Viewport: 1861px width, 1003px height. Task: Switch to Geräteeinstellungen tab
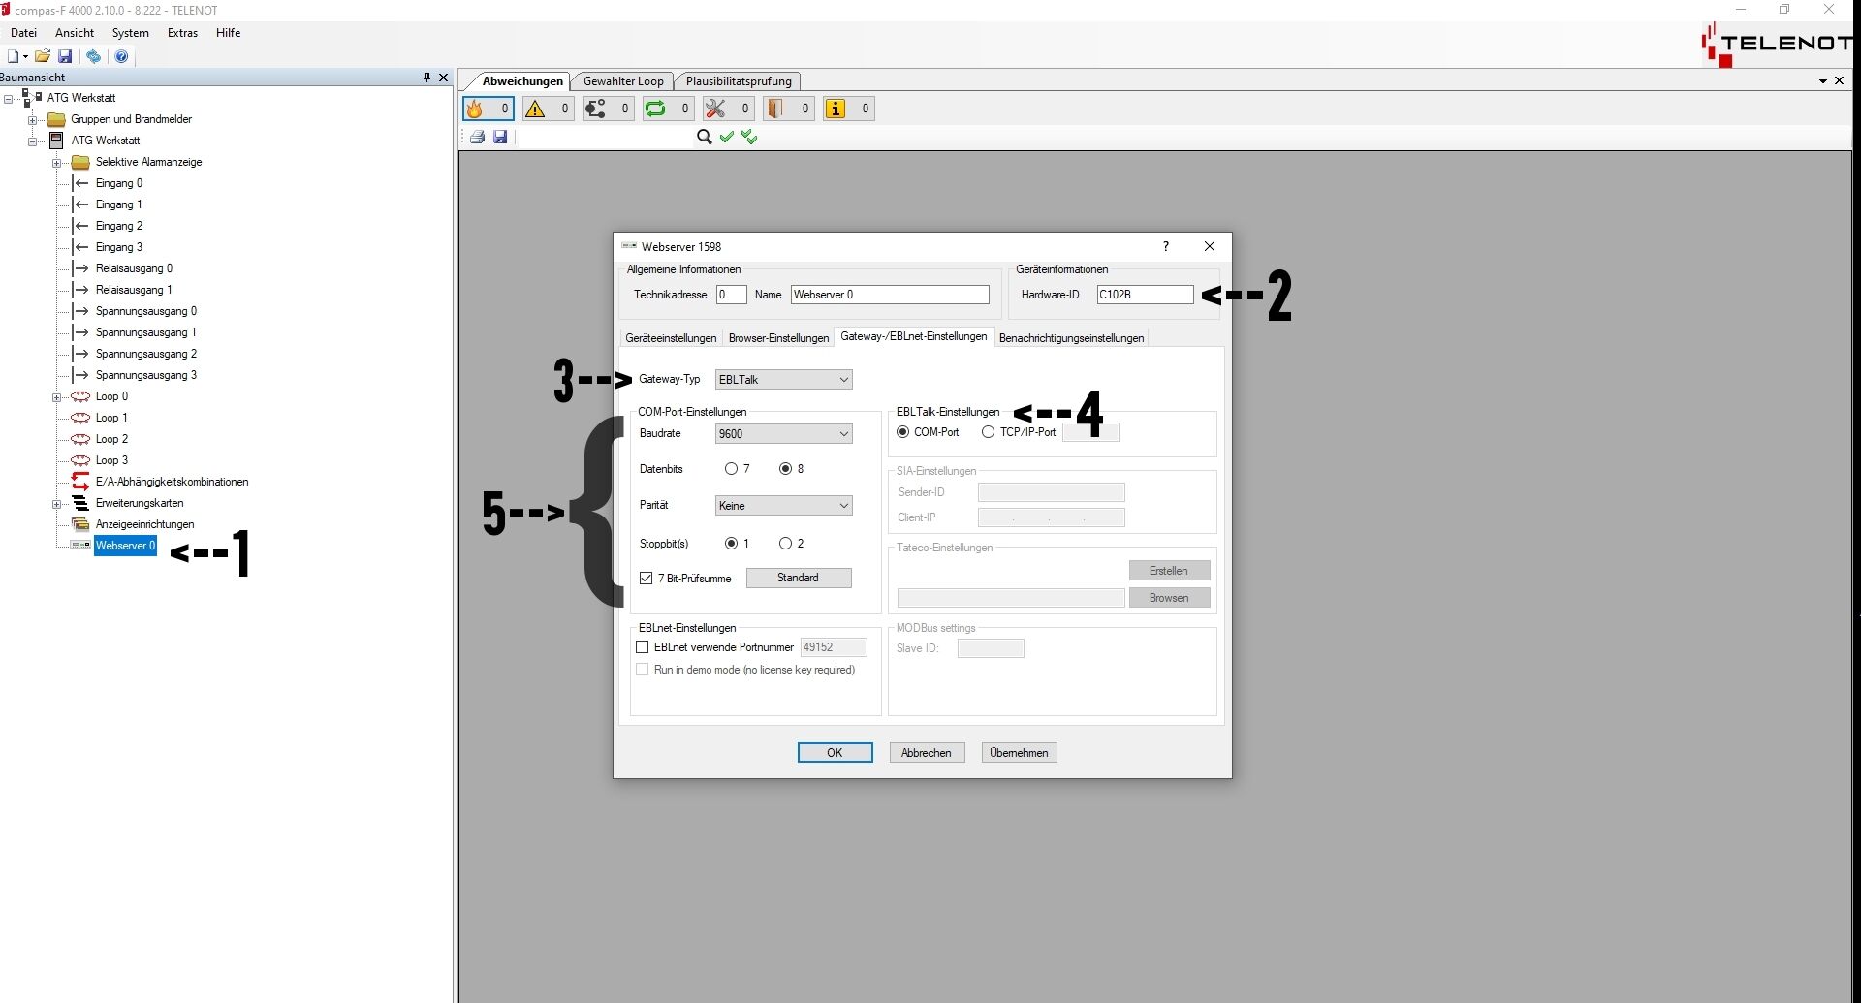(671, 338)
